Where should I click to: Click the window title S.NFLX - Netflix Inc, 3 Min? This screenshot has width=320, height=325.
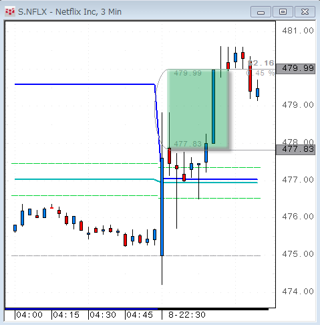click(69, 11)
